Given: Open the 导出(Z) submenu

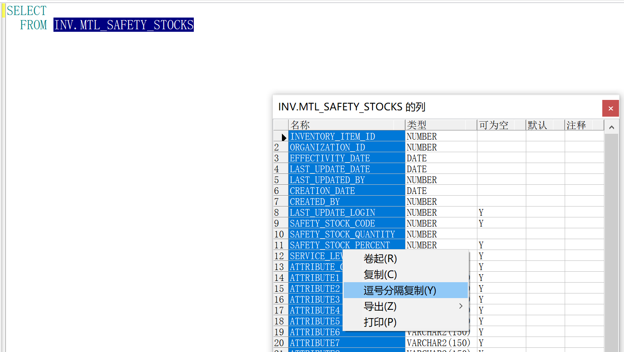Looking at the screenshot, I should [380, 306].
